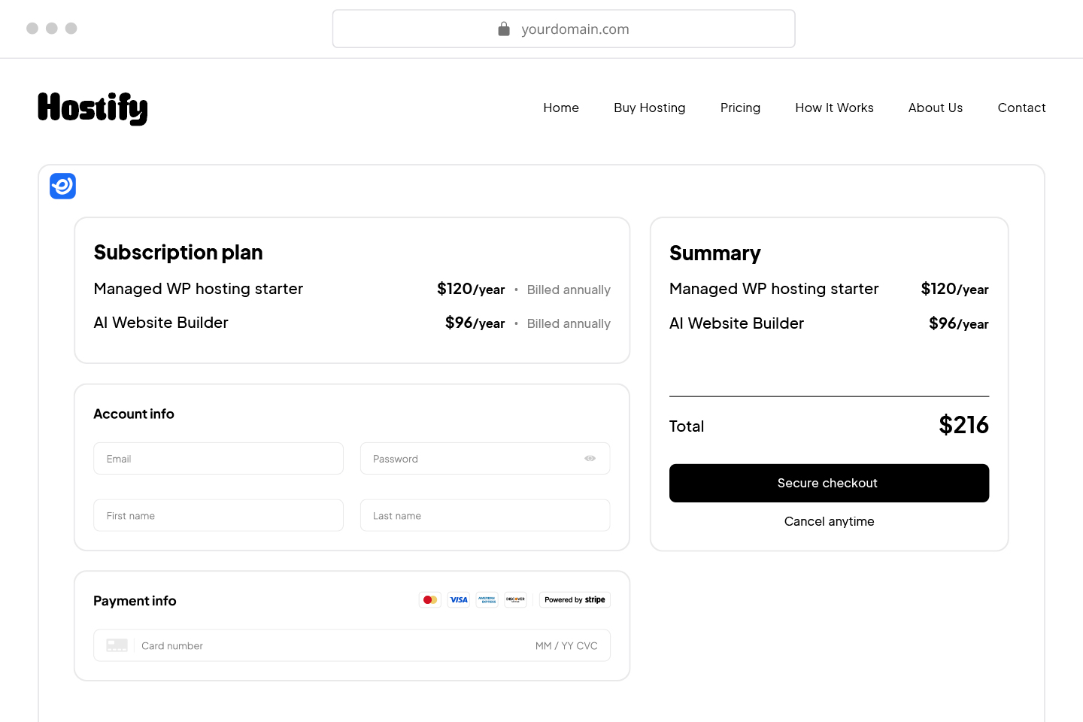Screen dimensions: 1083x722
Task: Click the credit card icon in the card field
Action: pos(117,645)
